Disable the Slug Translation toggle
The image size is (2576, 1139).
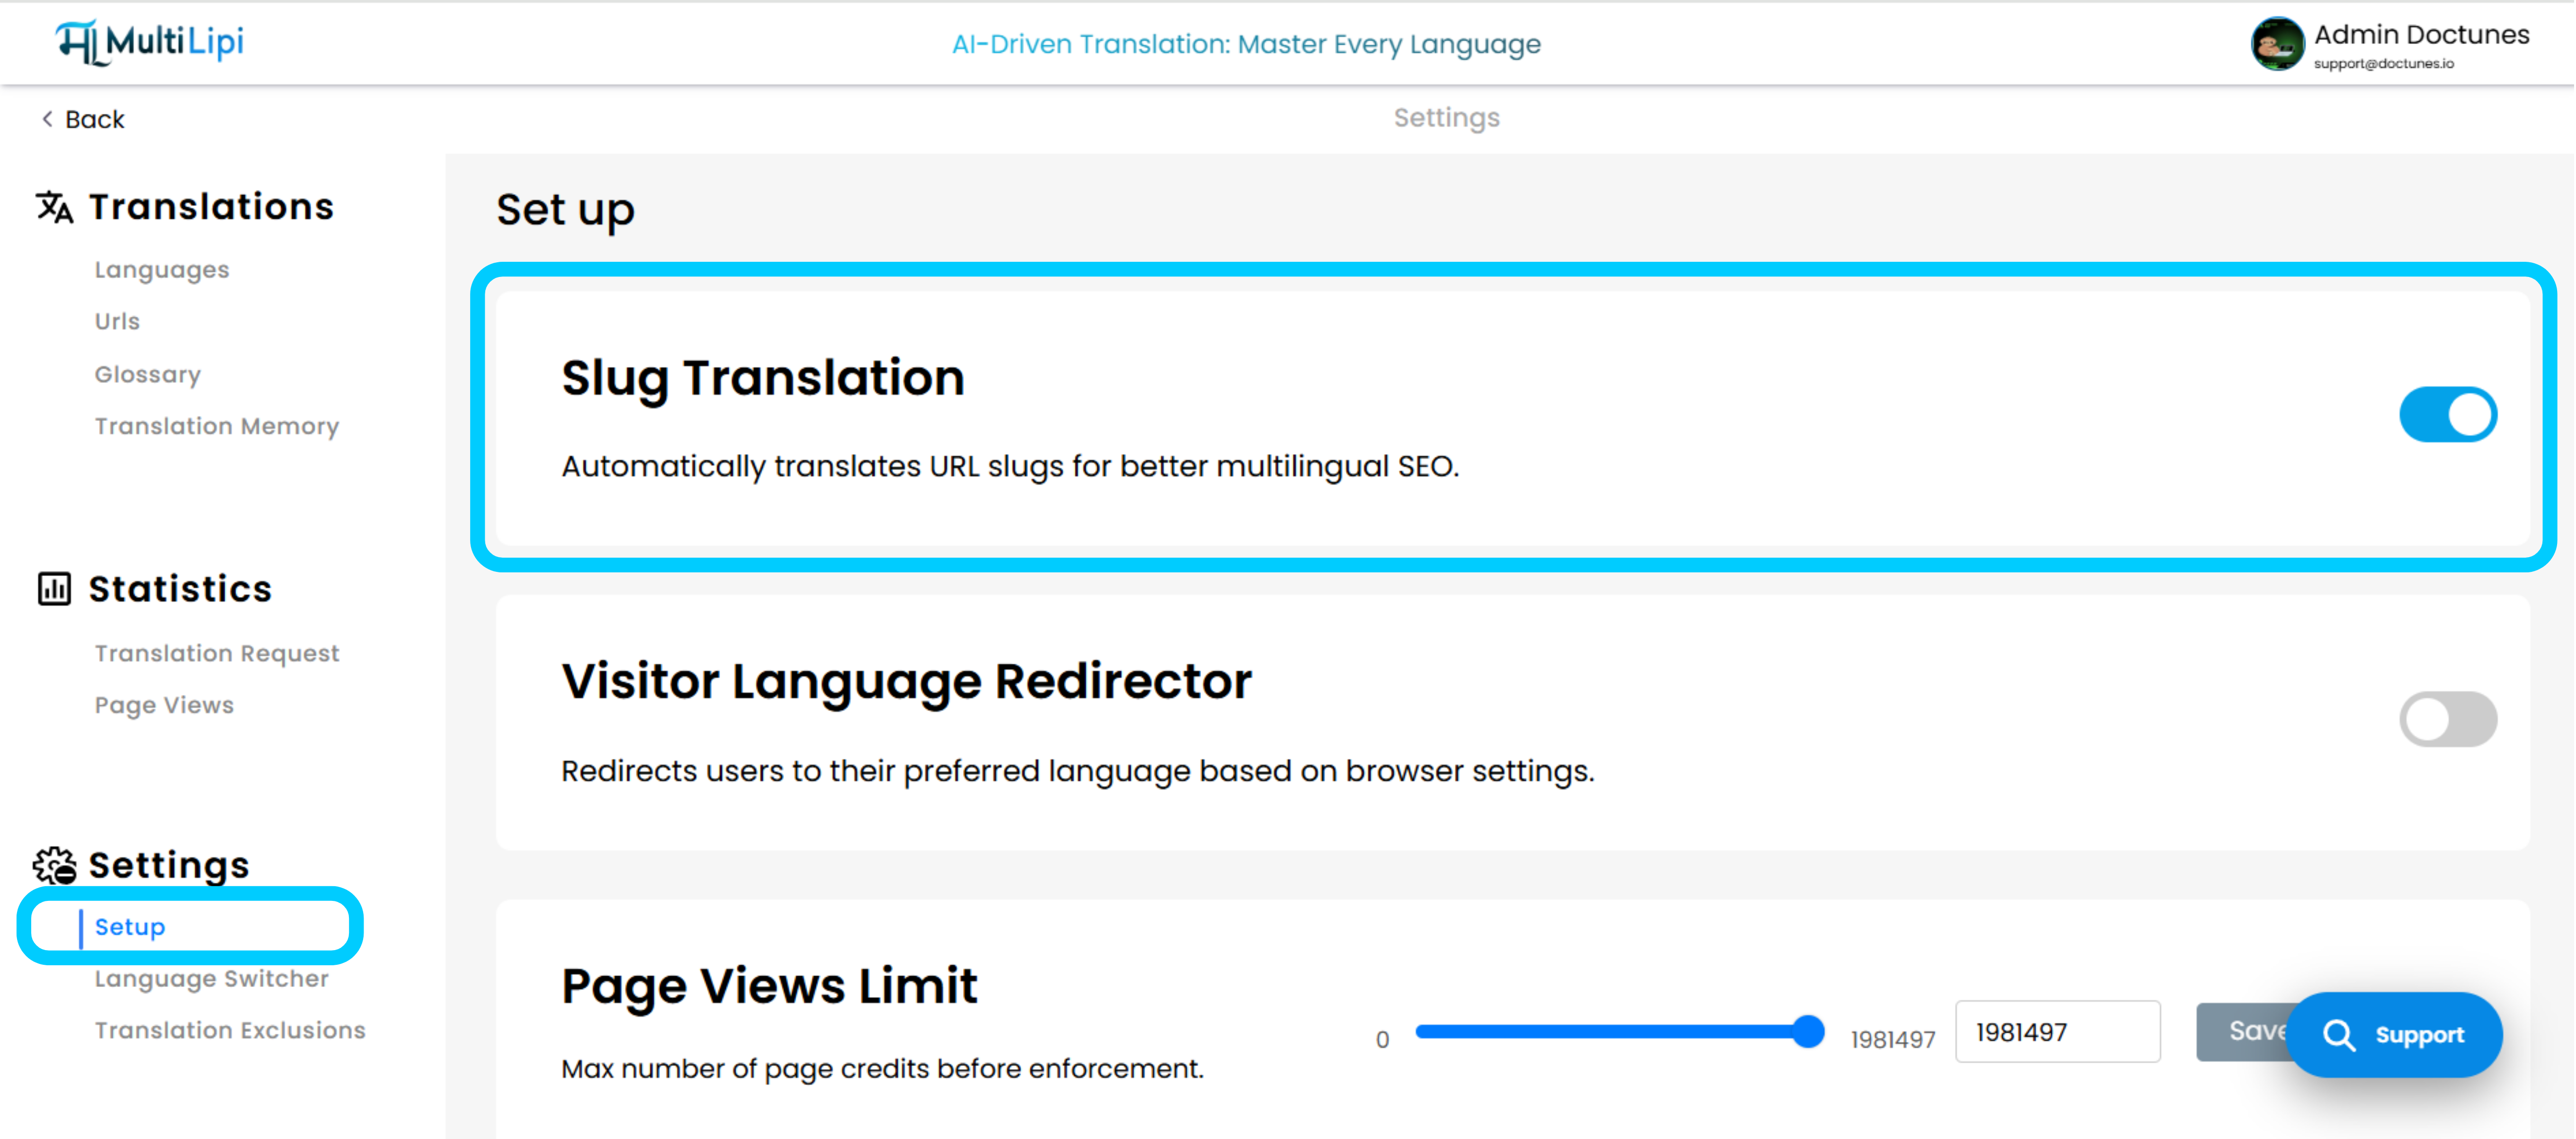(x=2447, y=414)
